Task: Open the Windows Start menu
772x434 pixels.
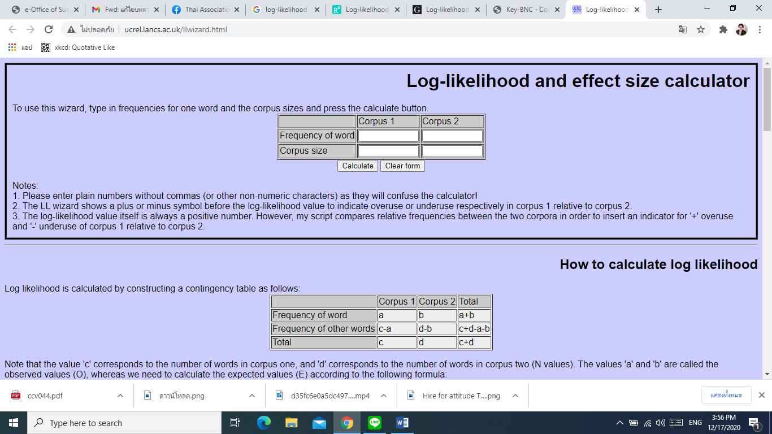Action: point(14,423)
